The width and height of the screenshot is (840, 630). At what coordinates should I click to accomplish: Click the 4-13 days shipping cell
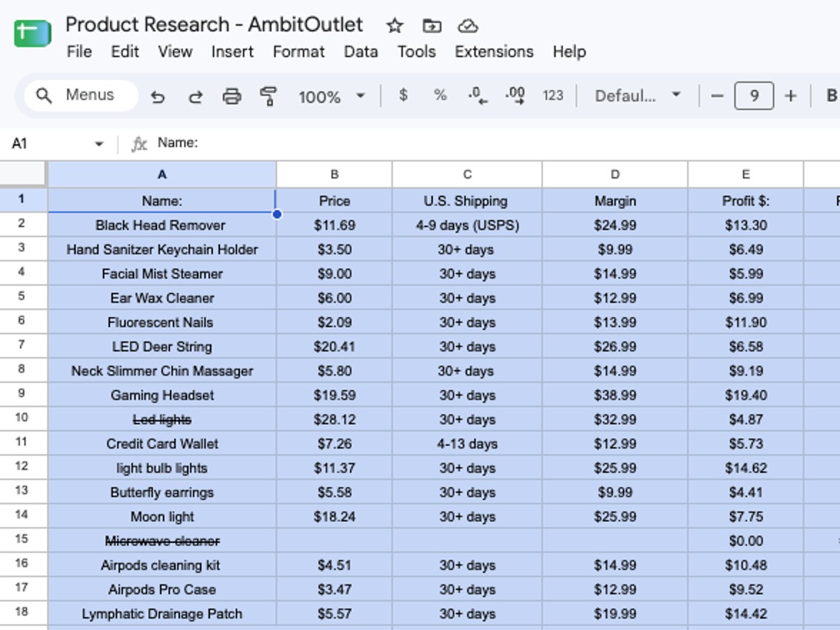pyautogui.click(x=467, y=444)
